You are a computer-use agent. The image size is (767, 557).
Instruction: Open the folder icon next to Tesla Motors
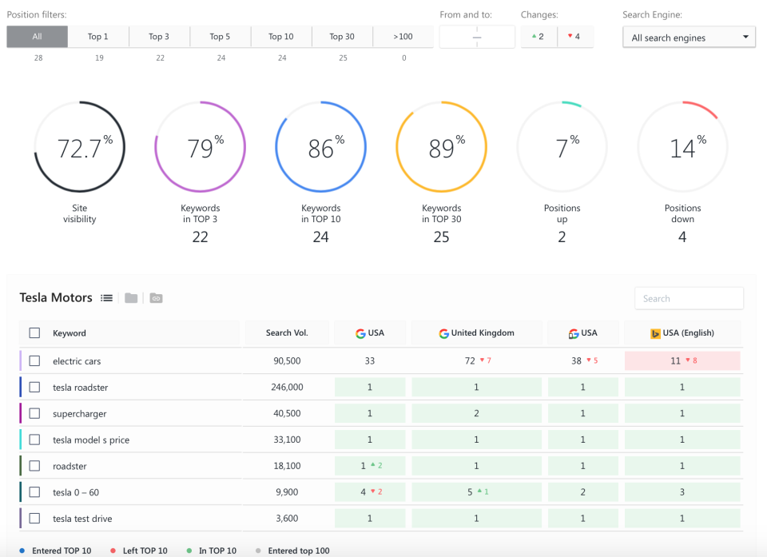pyautogui.click(x=131, y=297)
